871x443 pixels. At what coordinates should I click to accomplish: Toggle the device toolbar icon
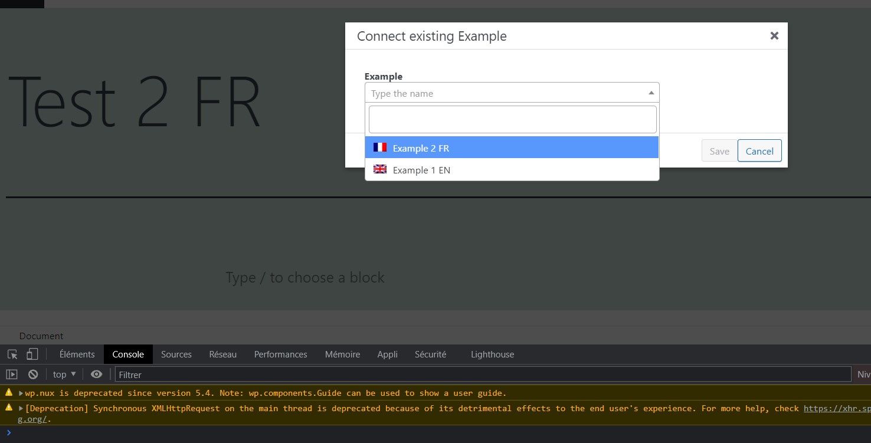point(32,354)
